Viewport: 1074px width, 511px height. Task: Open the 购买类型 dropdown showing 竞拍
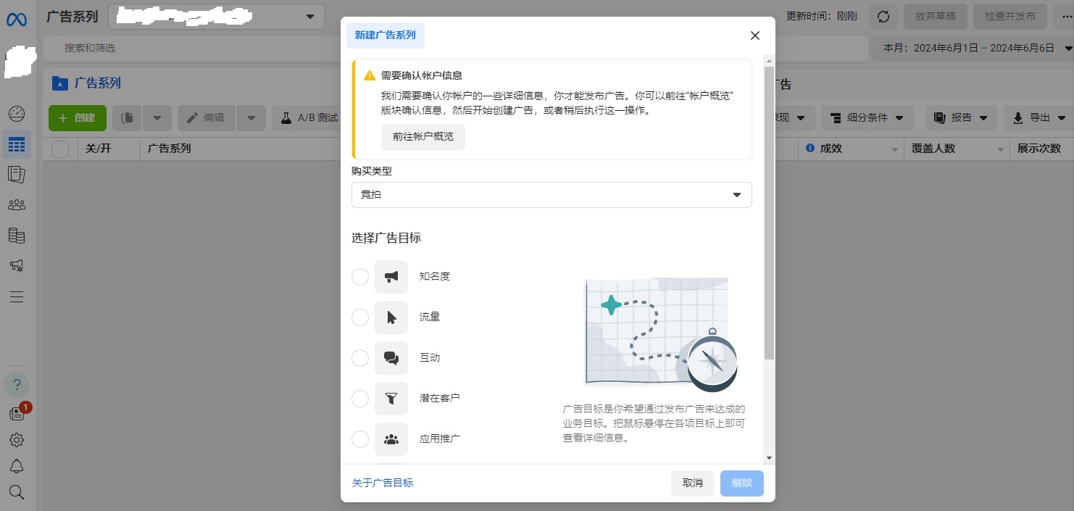[551, 194]
